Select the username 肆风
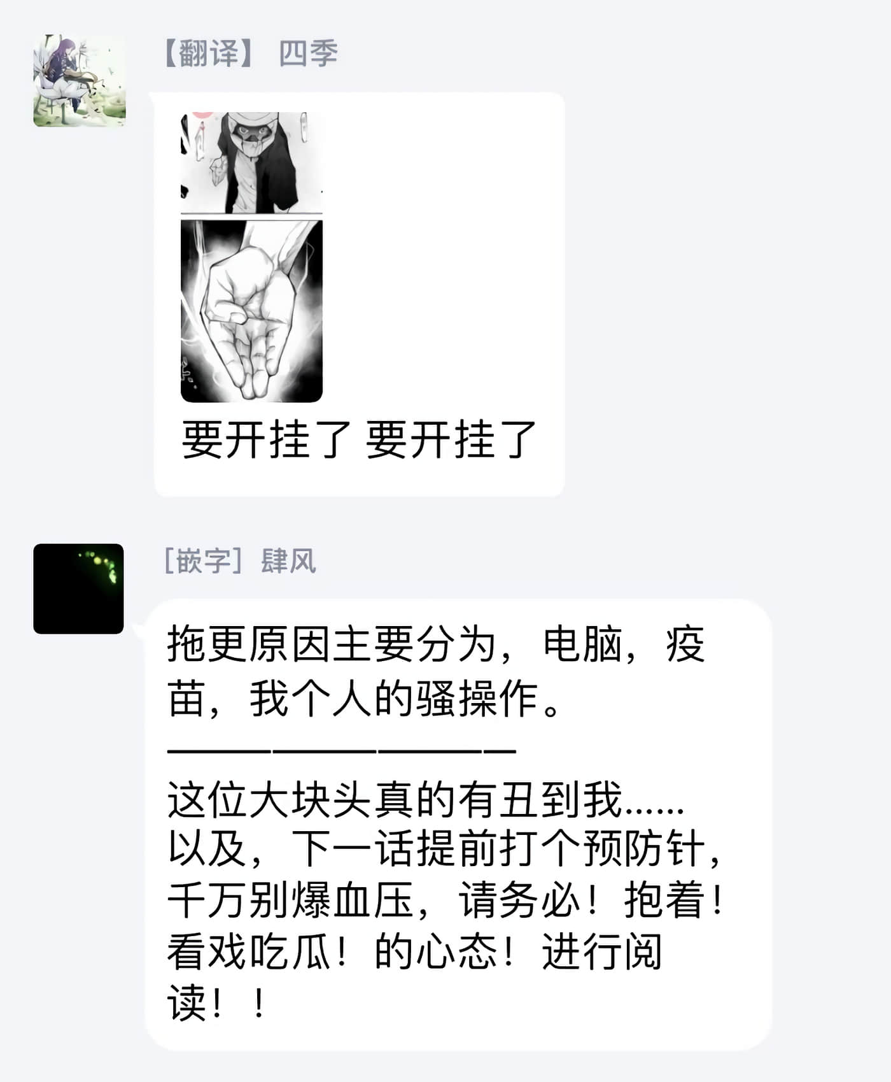The width and height of the screenshot is (891, 1082). pos(288,561)
